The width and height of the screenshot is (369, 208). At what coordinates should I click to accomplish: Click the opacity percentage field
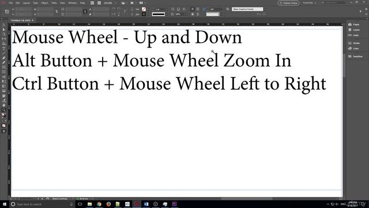[180, 14]
